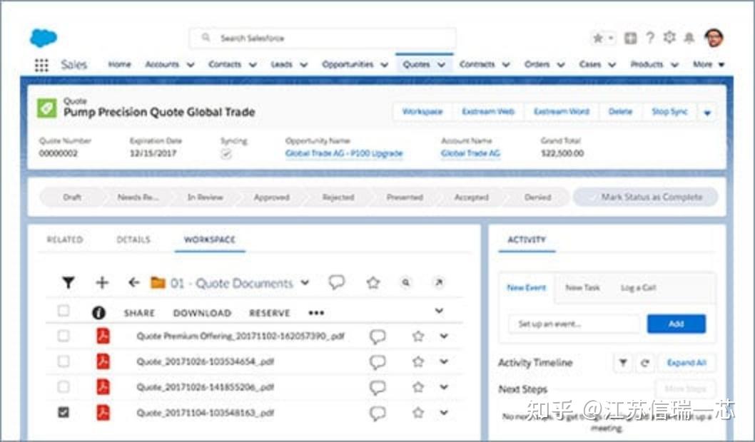
Task: Open the App Launcher grid icon
Action: pos(42,65)
